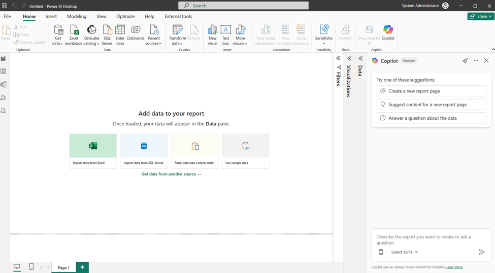Open the Copilot Learn more link
The width and height of the screenshot is (495, 273).
(454, 267)
